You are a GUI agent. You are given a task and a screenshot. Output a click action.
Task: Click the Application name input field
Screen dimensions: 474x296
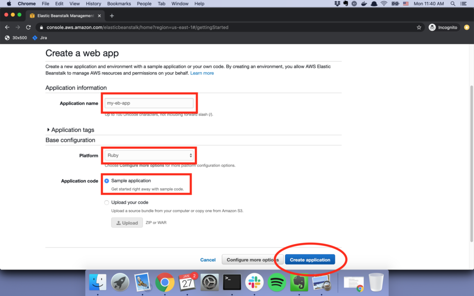tap(149, 103)
